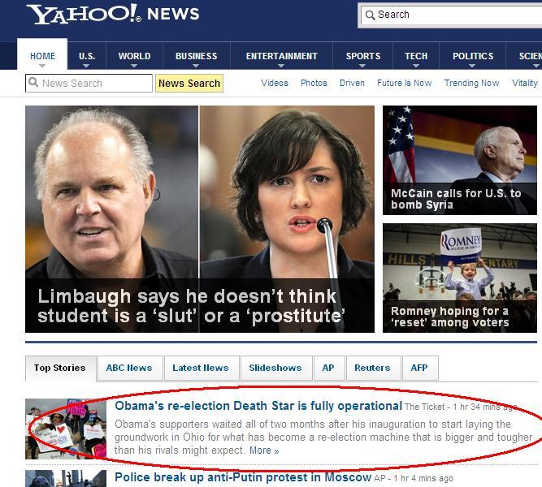Switch to the Slideshows tab

(275, 368)
